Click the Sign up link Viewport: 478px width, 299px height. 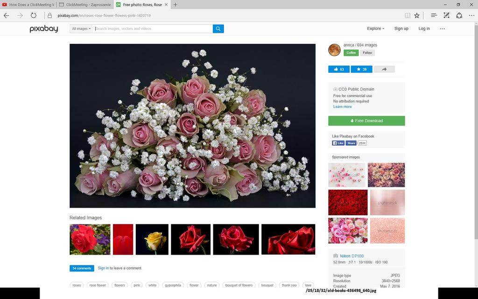(401, 28)
